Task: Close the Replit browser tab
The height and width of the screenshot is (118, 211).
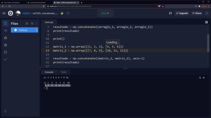Action: [x=78, y=3]
